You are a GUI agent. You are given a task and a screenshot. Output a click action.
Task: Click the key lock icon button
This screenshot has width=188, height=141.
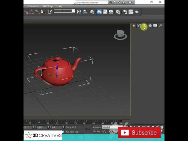[x=88, y=129]
